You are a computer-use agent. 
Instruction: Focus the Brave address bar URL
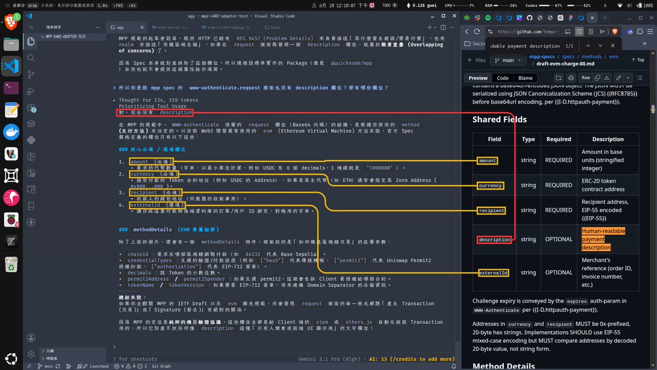530,32
